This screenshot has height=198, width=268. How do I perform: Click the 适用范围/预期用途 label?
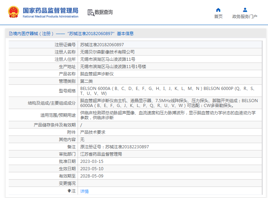click(58, 115)
